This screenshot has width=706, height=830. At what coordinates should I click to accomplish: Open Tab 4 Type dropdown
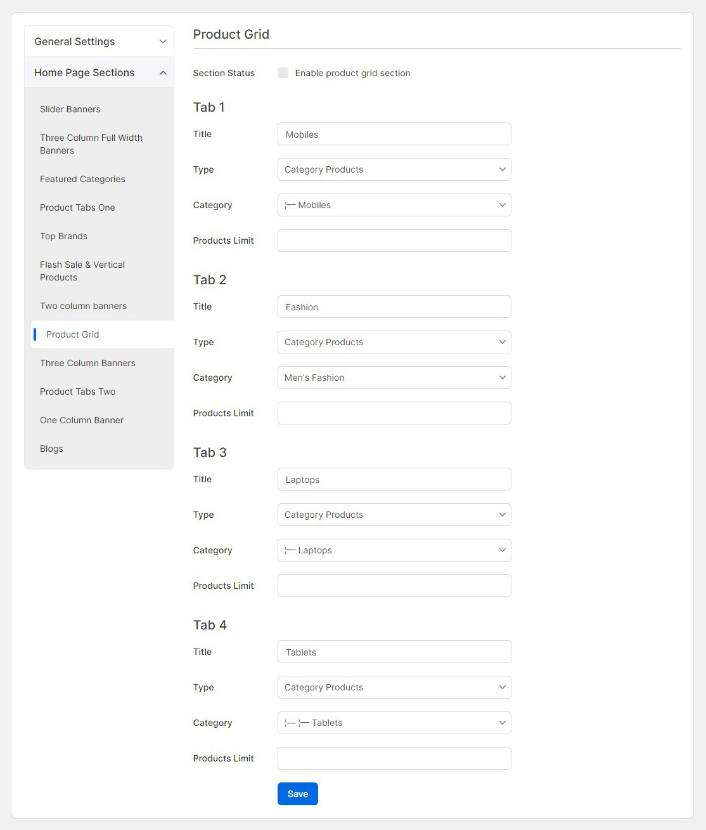click(394, 687)
